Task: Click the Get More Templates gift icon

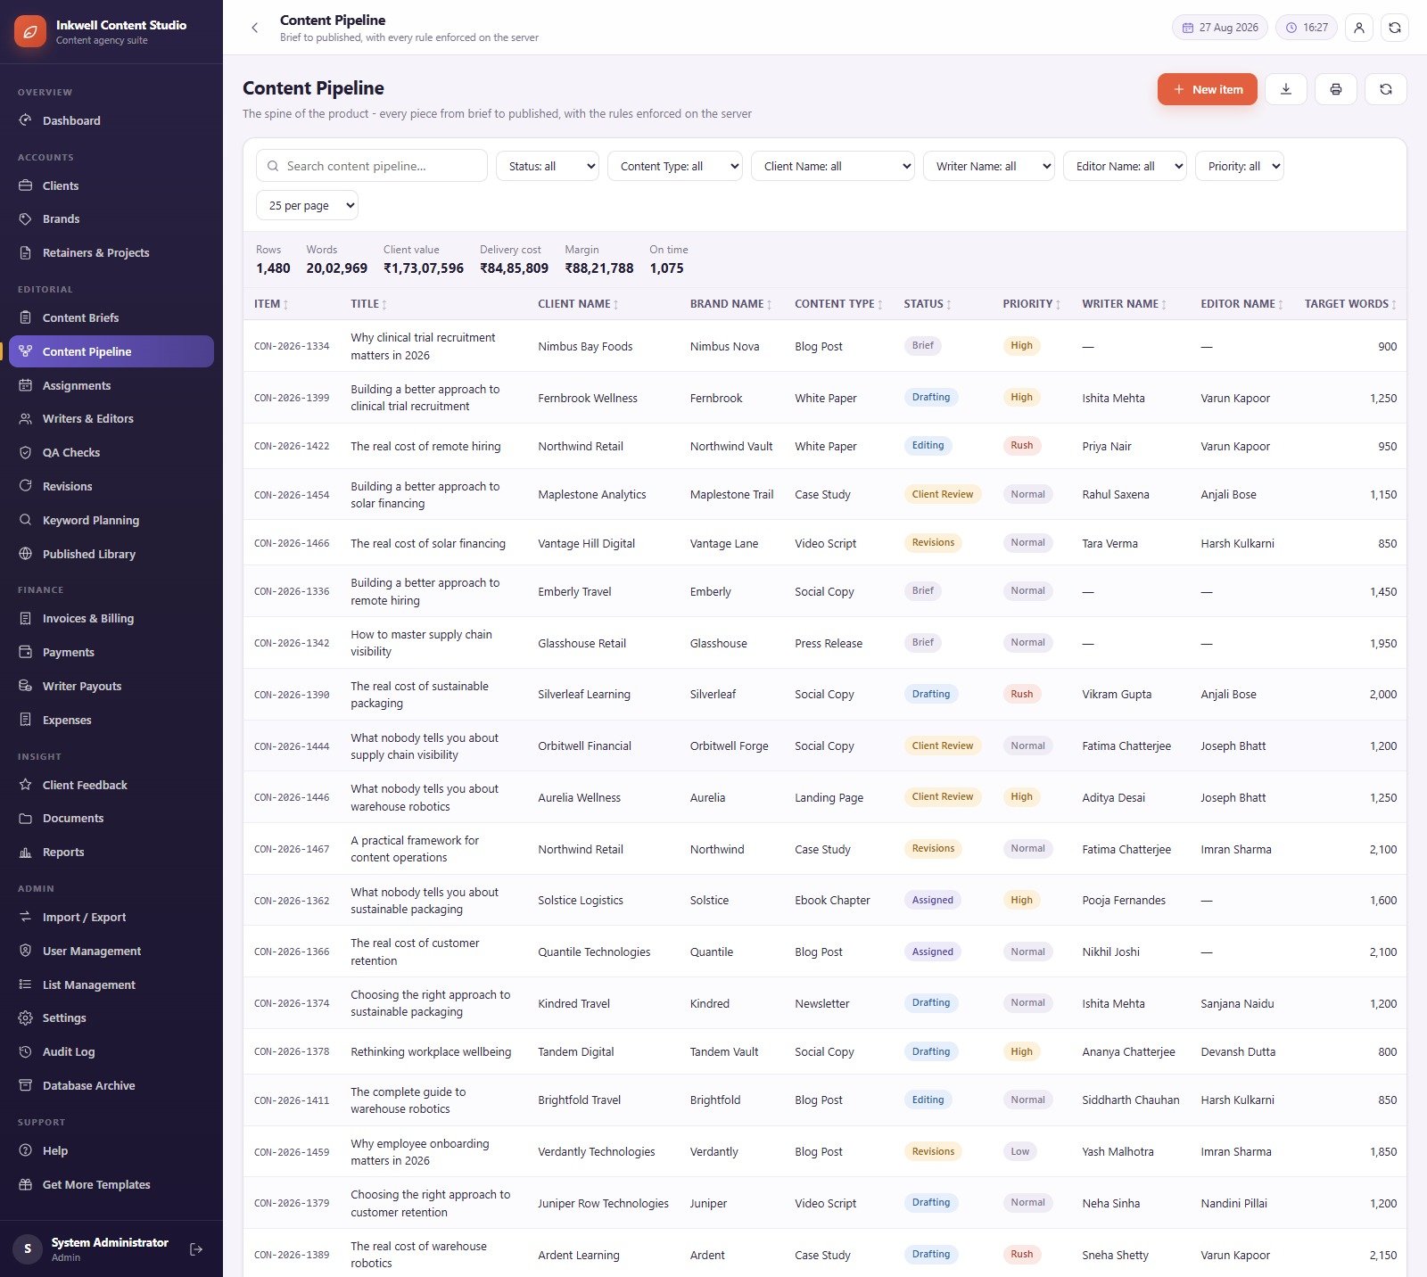Action: 26,1184
